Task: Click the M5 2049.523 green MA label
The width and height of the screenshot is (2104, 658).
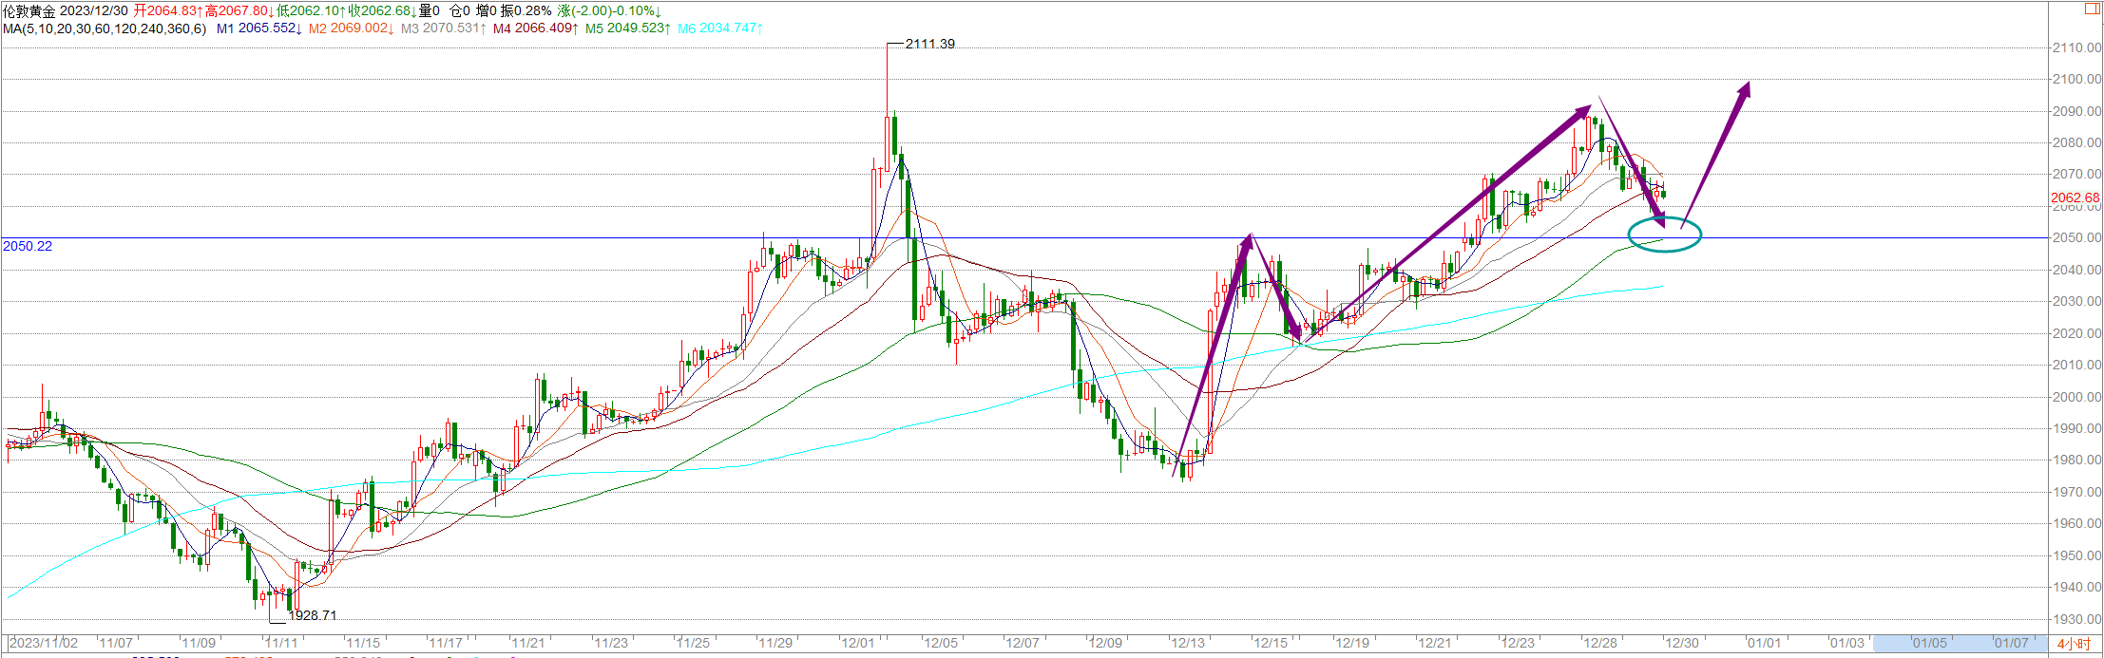Action: tap(628, 28)
